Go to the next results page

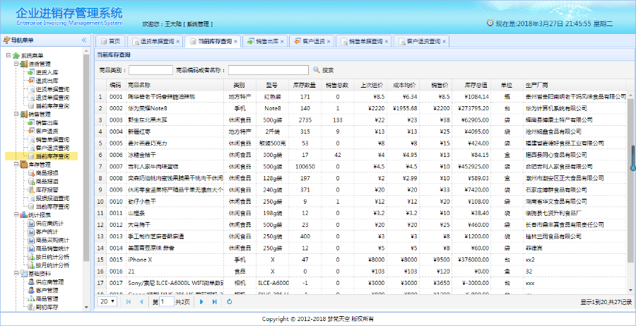pos(201,302)
